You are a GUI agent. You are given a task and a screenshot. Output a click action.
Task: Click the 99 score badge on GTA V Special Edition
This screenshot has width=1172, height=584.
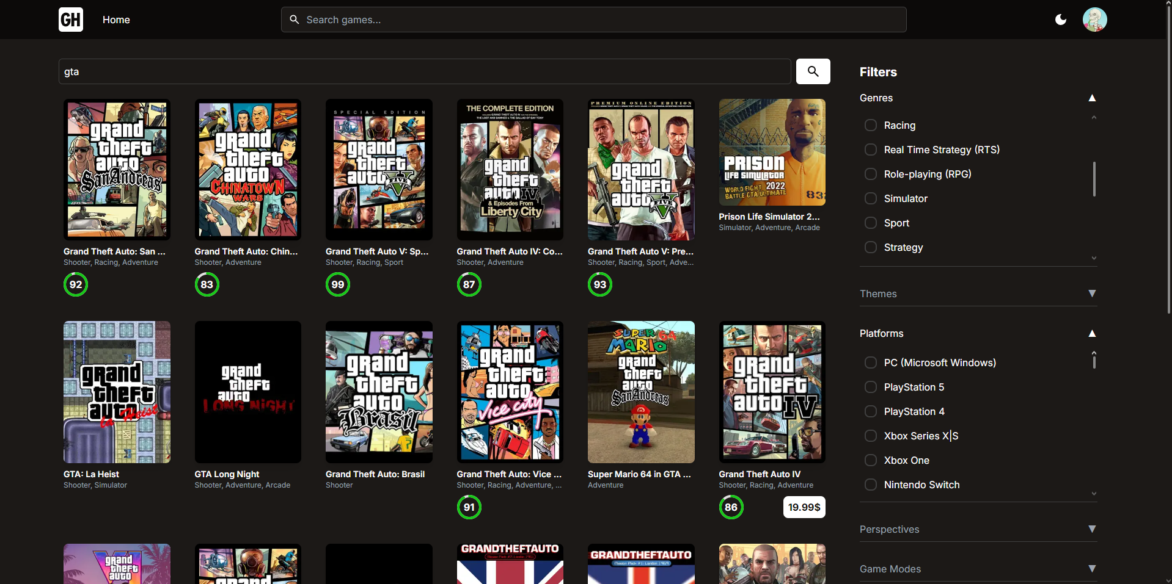pyautogui.click(x=337, y=284)
